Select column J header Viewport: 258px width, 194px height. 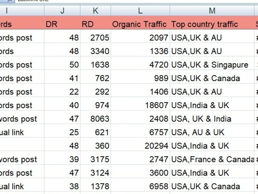pos(62,11)
